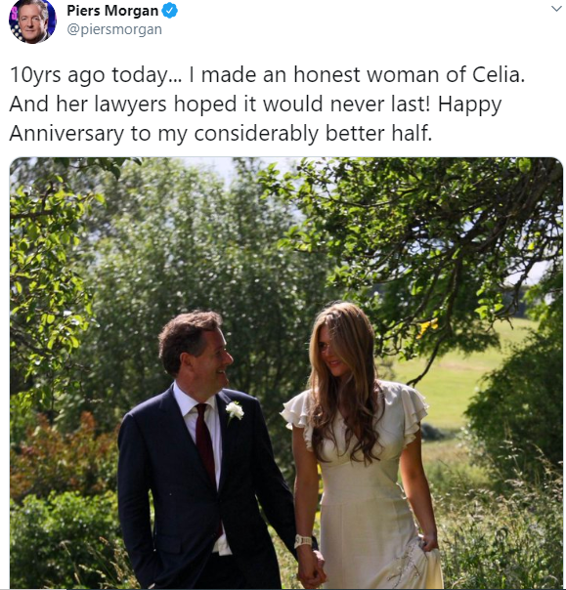Open the attached wedding photo
This screenshot has height=590, width=566.
[285, 373]
